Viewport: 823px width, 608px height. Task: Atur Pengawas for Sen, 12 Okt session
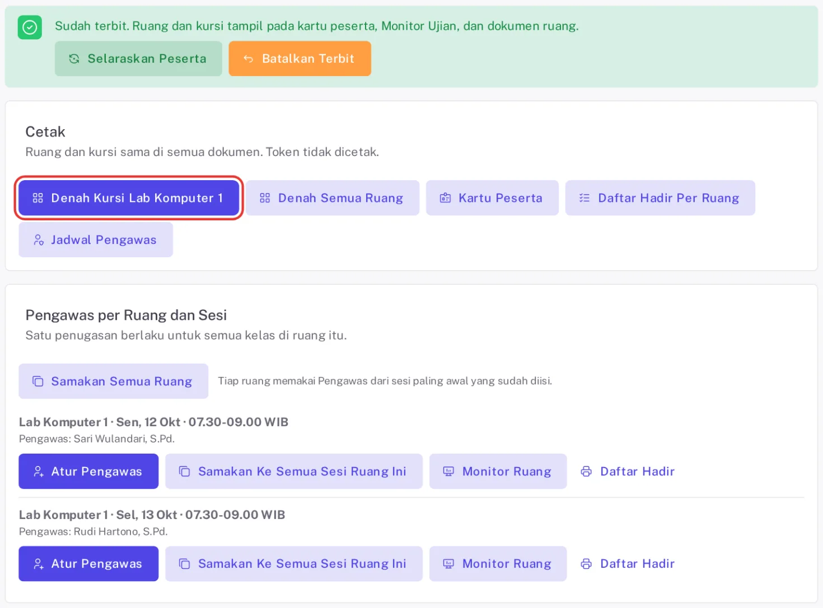click(x=88, y=472)
